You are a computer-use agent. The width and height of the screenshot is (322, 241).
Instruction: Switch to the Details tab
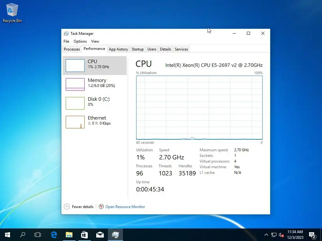[165, 49]
